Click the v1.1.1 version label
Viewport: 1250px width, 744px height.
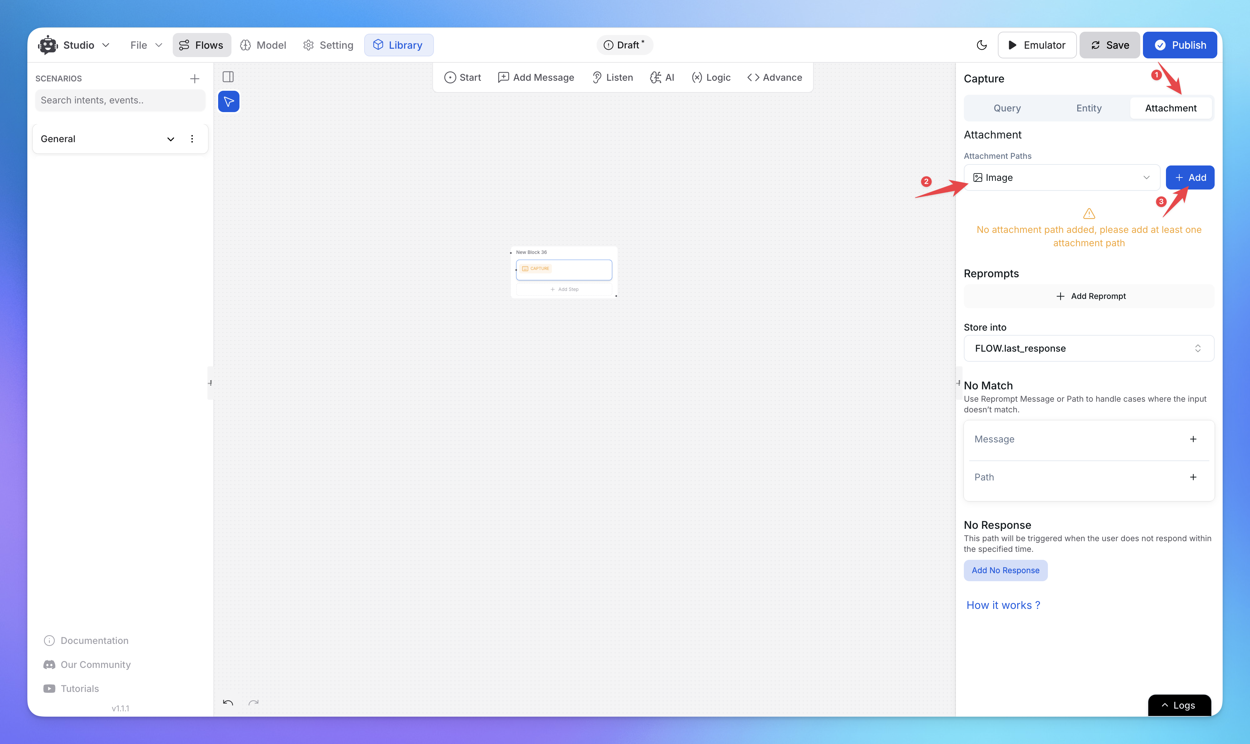pyautogui.click(x=120, y=708)
